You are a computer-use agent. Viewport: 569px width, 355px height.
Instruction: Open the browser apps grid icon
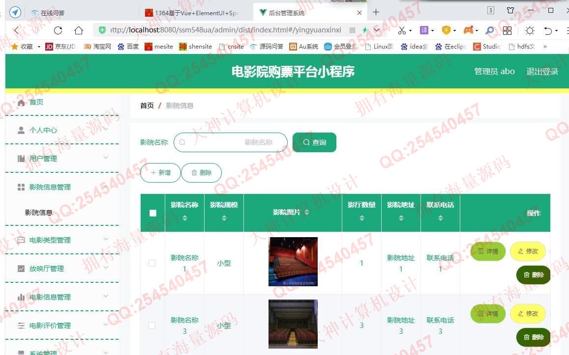pyautogui.click(x=508, y=30)
